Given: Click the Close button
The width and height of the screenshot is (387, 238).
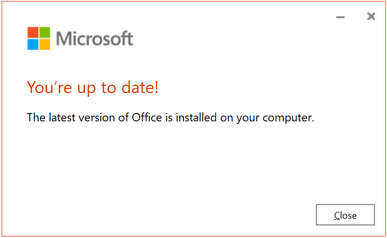Looking at the screenshot, I should click(345, 215).
